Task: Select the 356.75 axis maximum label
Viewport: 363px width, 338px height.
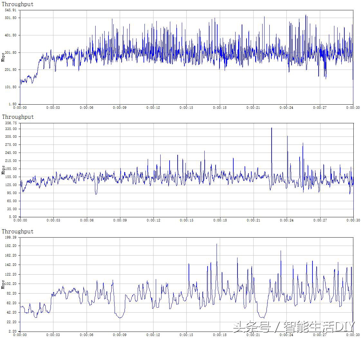Action: (11, 123)
